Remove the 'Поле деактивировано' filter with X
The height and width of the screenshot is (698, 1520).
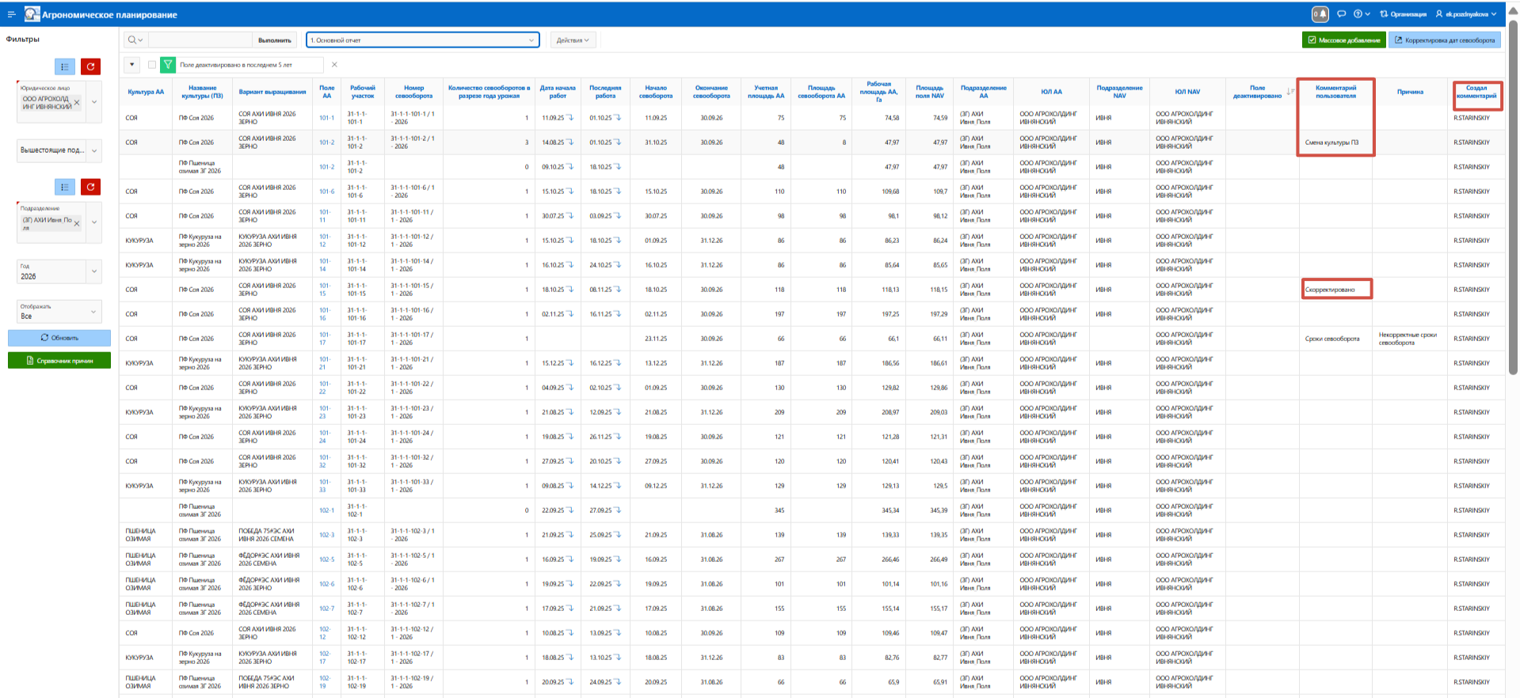click(x=334, y=65)
